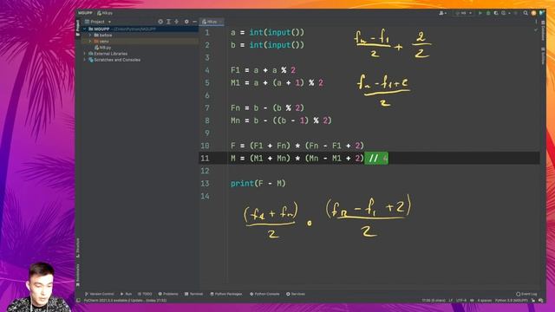Click code line 'F1 = a + a % 2'

[x=263, y=70]
